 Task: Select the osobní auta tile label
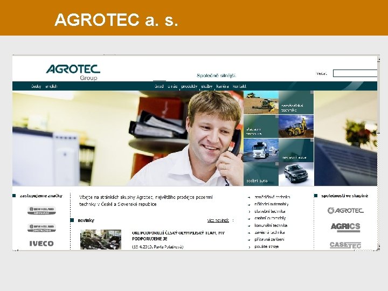click(x=257, y=181)
